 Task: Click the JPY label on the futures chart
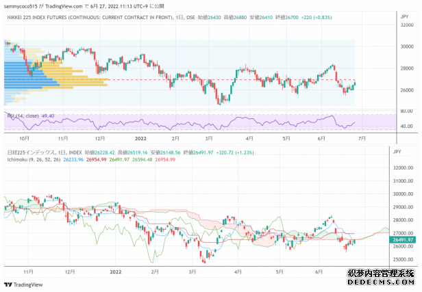point(404,16)
